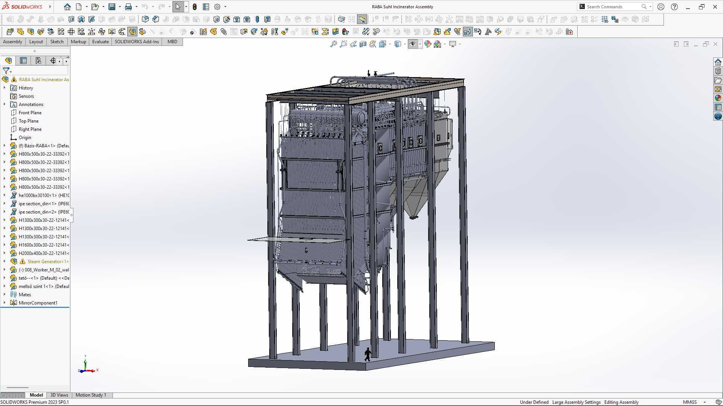Click the Print icon in the top toolbar
The height and width of the screenshot is (406, 723).
[x=128, y=7]
